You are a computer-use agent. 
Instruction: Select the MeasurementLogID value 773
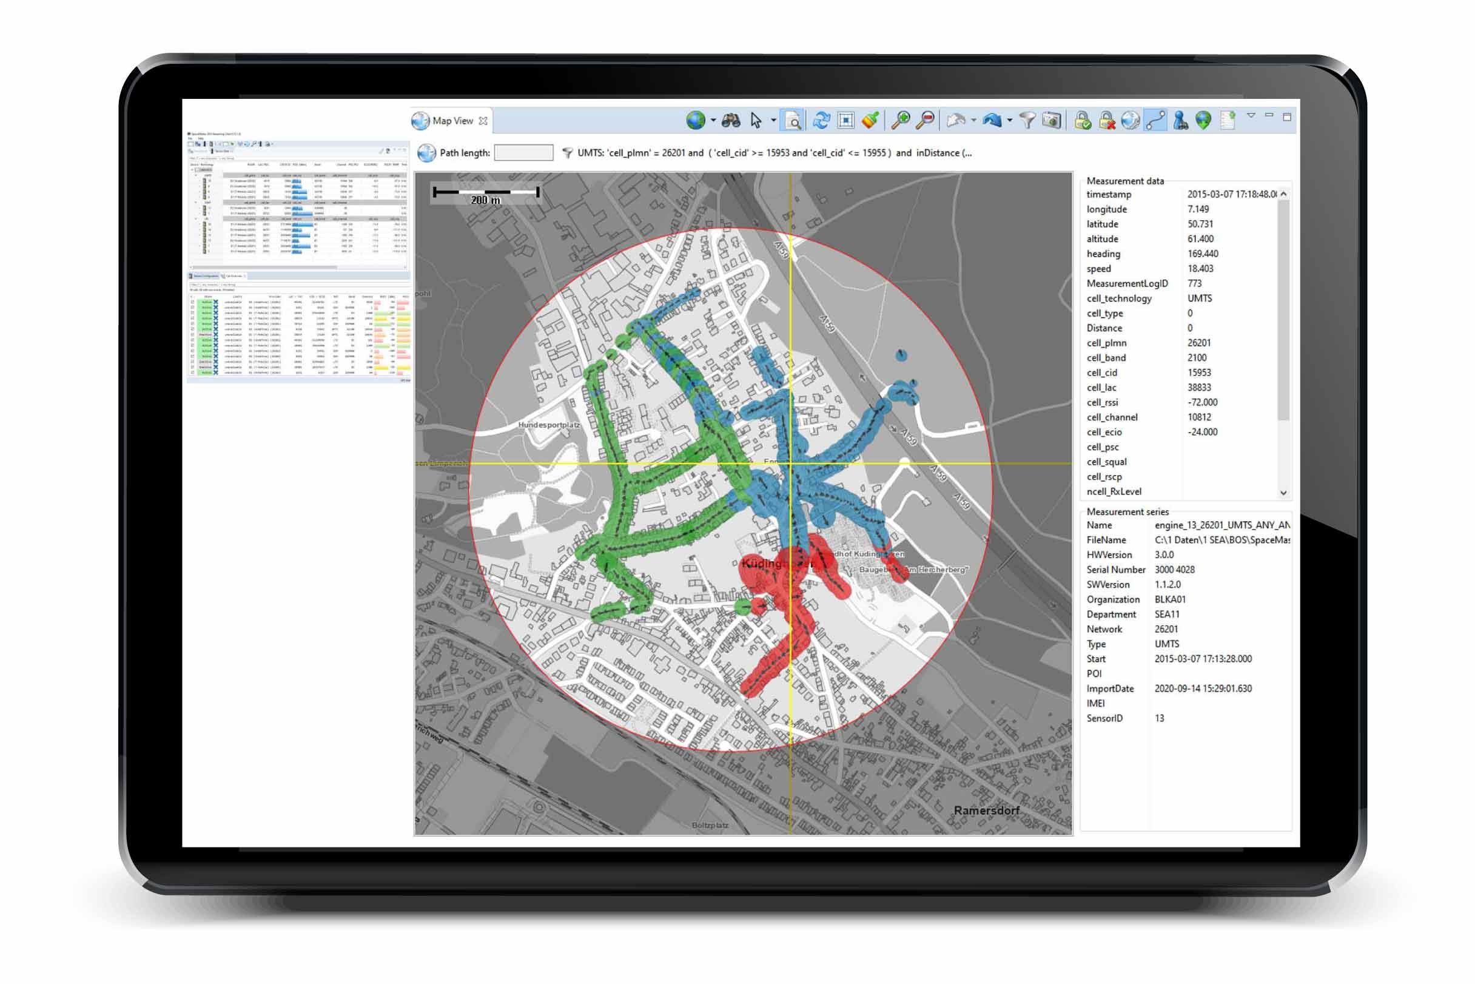[1195, 284]
